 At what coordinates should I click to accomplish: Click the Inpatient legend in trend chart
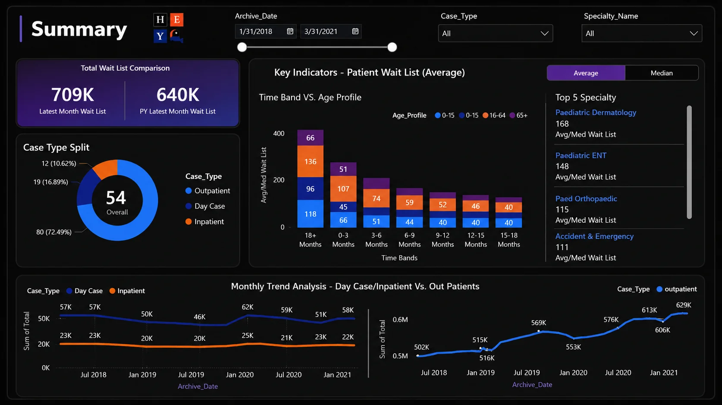click(127, 291)
